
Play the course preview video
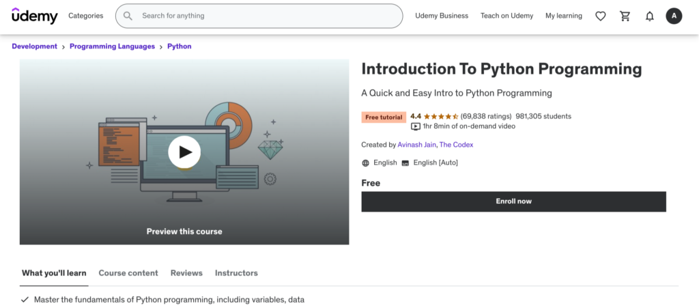(184, 152)
